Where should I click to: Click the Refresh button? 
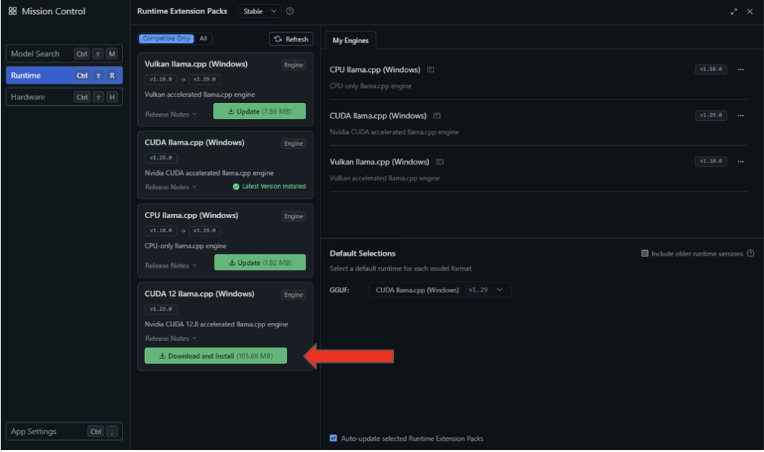point(291,40)
